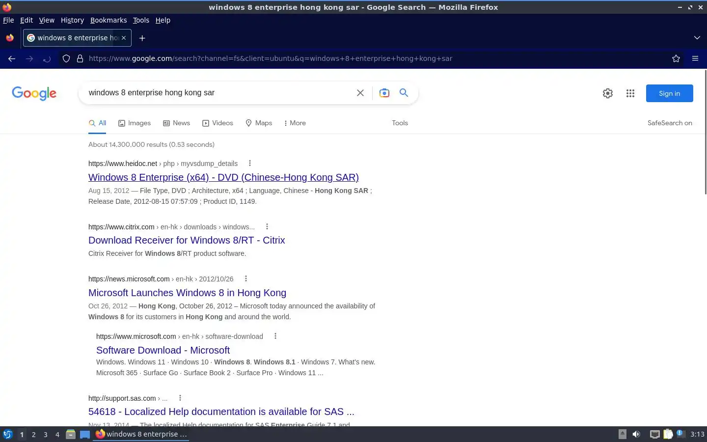This screenshot has height=442, width=707.
Task: Search by image using the camera icon
Action: point(384,93)
